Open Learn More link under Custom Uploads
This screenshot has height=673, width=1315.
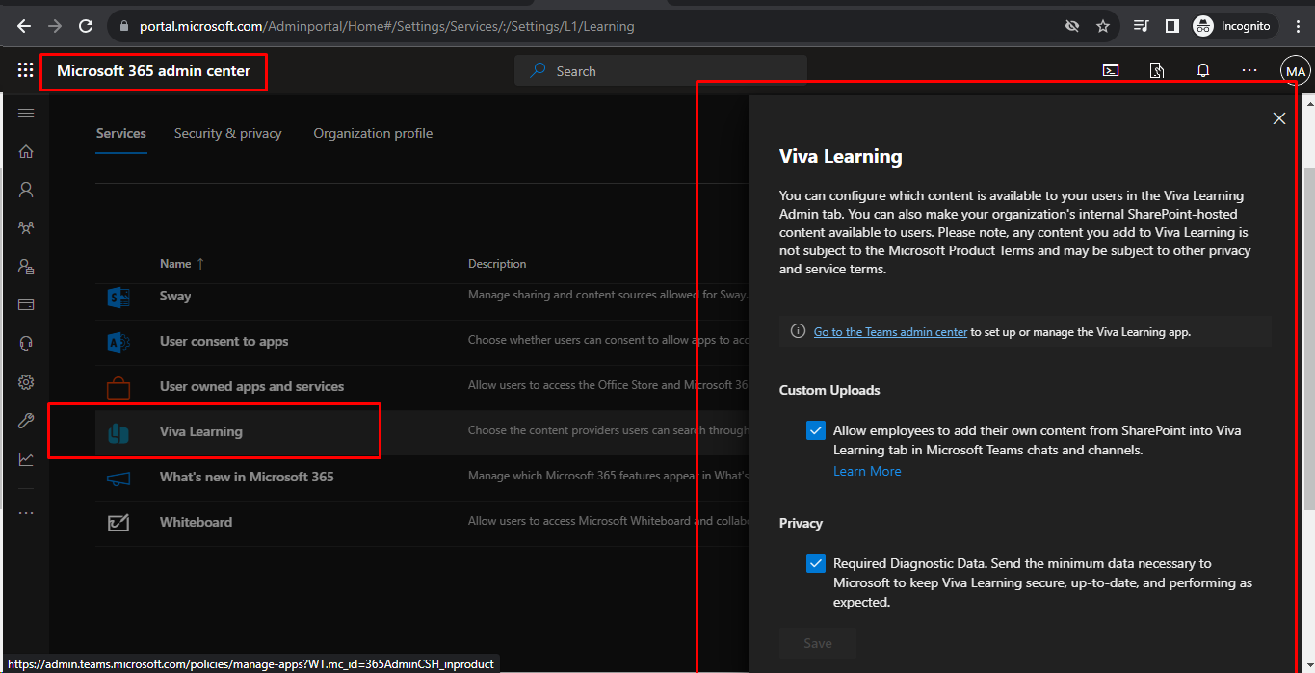(x=867, y=471)
